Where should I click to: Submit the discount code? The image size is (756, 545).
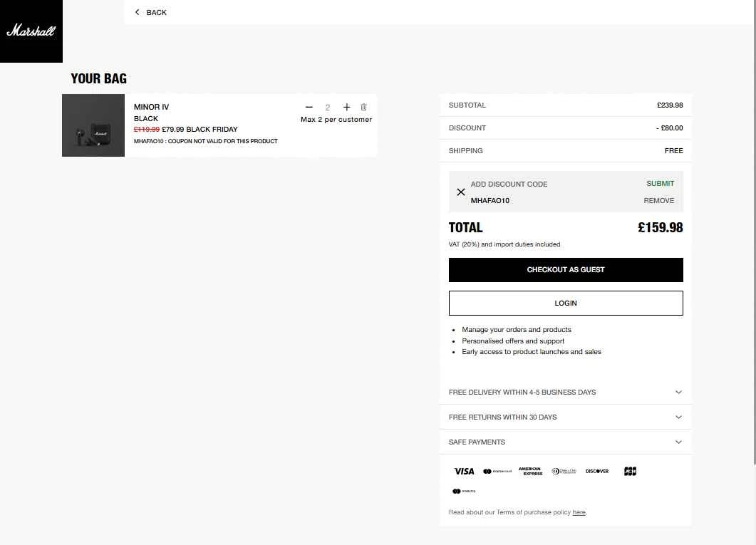tap(660, 184)
